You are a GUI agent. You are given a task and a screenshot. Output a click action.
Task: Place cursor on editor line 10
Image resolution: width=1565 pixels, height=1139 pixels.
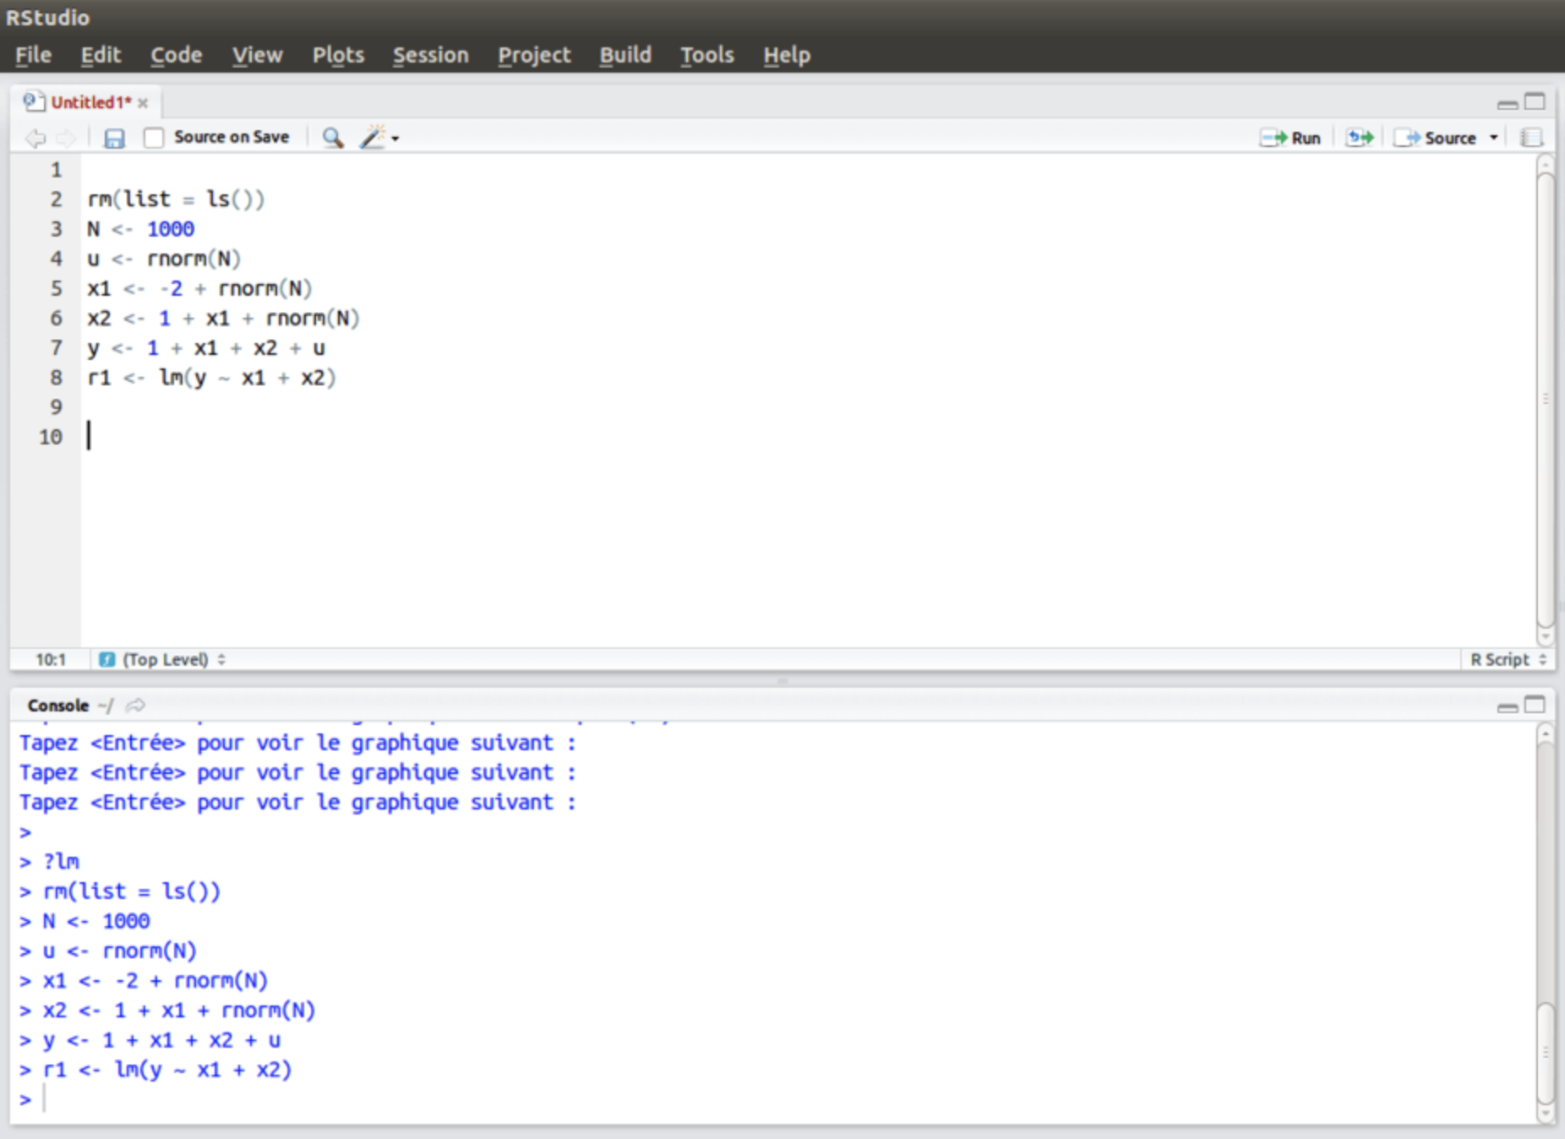(x=808, y=437)
